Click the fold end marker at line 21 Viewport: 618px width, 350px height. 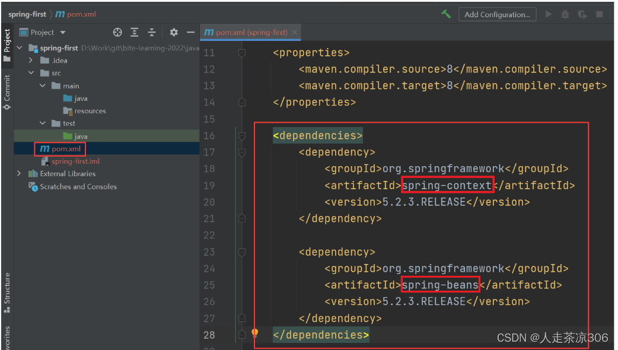click(x=242, y=218)
